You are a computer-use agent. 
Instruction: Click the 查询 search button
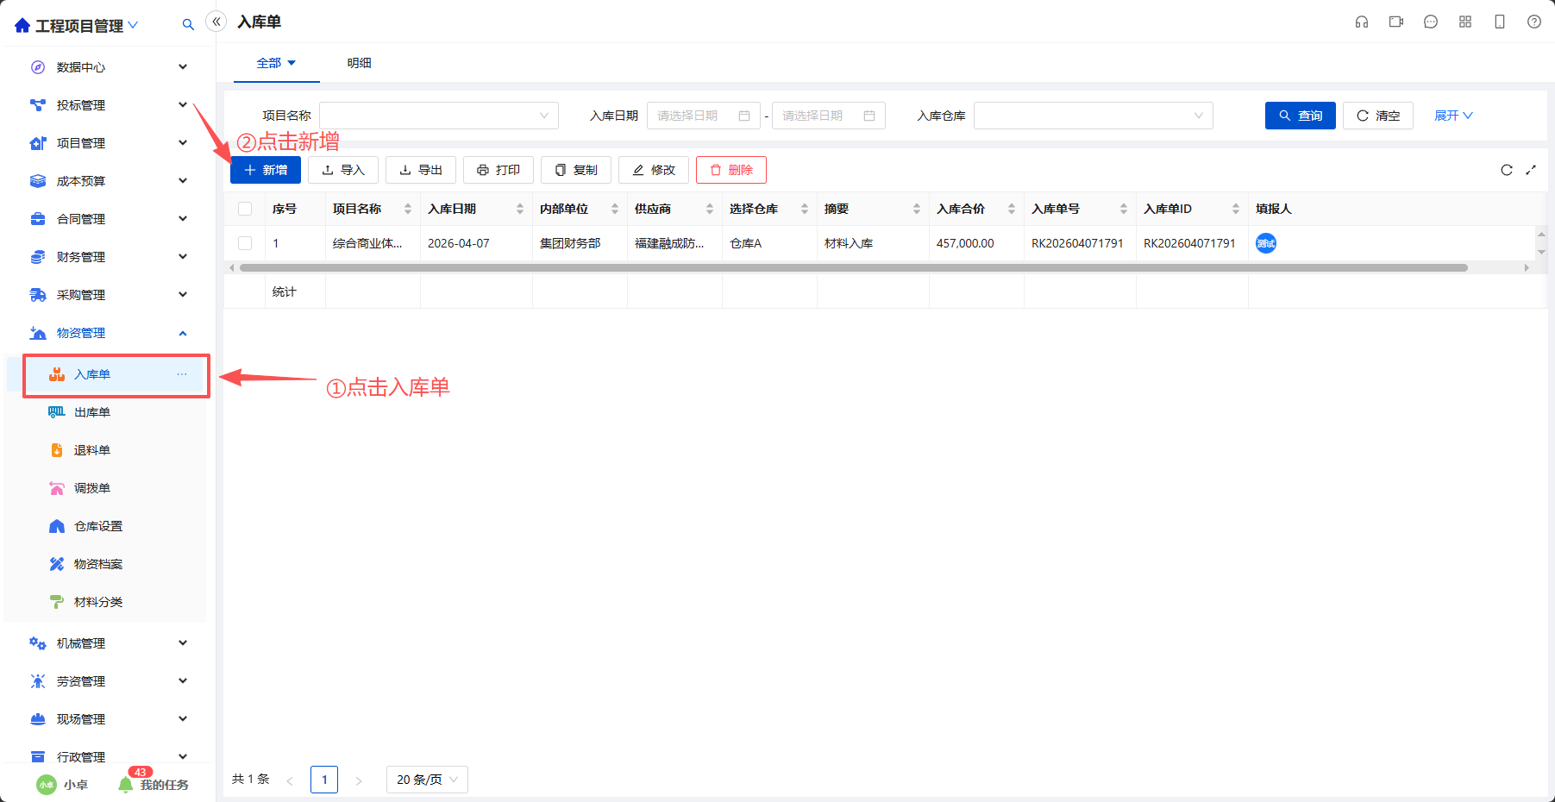(1301, 116)
